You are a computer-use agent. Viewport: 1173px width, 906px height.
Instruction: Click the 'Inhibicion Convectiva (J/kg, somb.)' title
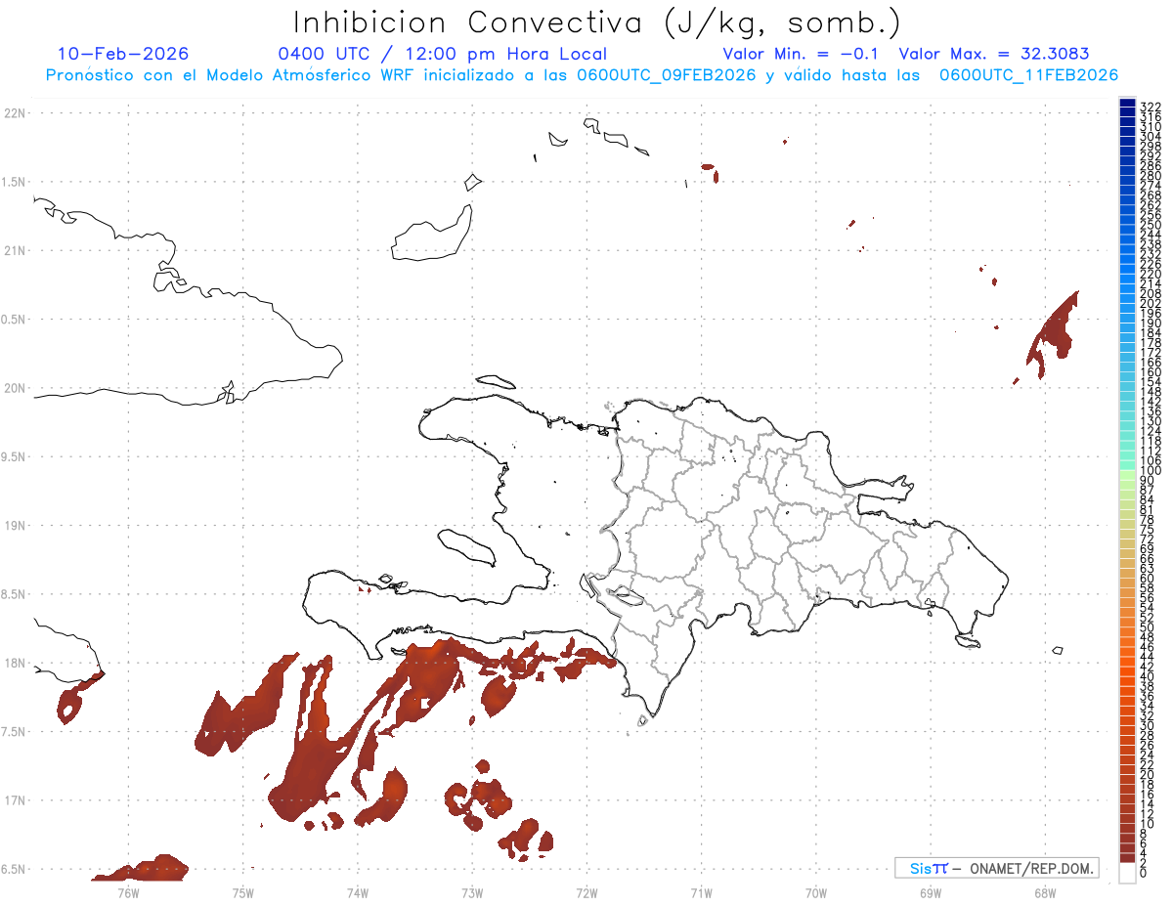tap(597, 22)
